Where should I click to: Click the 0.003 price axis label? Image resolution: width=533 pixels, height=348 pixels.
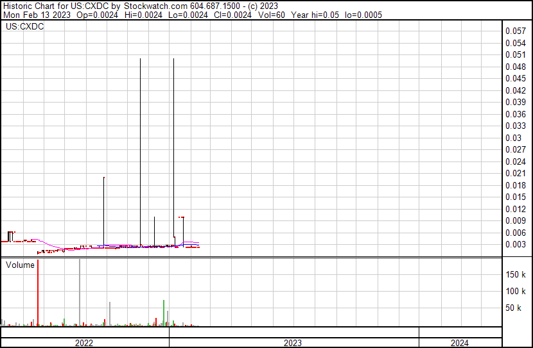(516, 244)
